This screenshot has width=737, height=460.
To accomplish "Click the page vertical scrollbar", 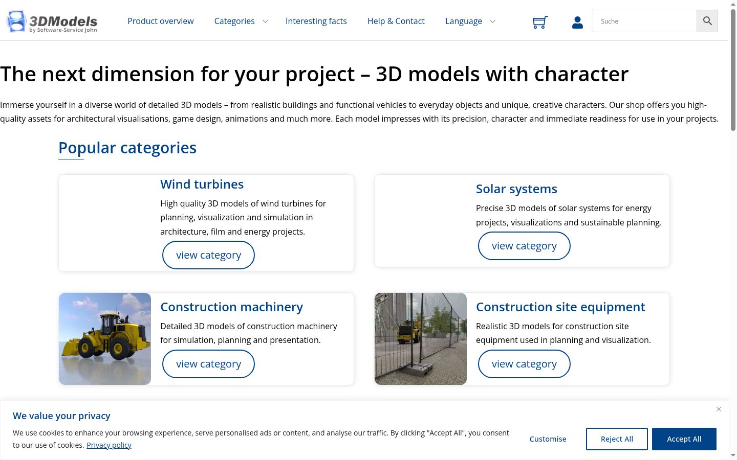I will click(x=733, y=230).
